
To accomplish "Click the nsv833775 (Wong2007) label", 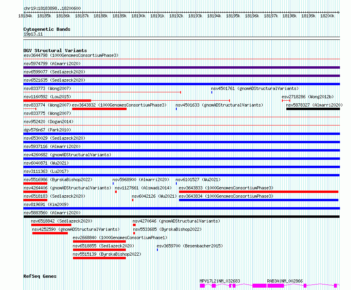I will pos(47,113).
